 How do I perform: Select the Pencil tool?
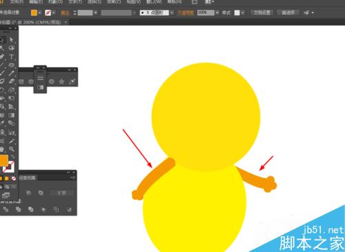pos(12,73)
